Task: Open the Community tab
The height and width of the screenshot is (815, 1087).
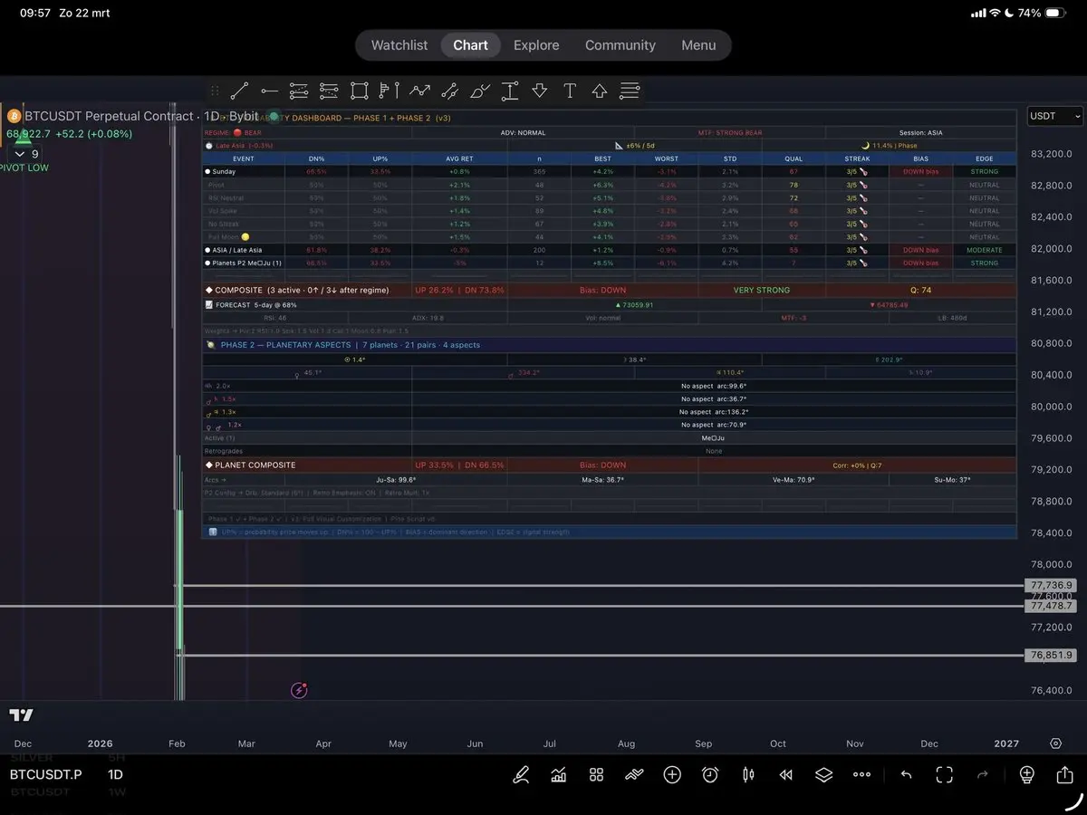Action: 620,45
